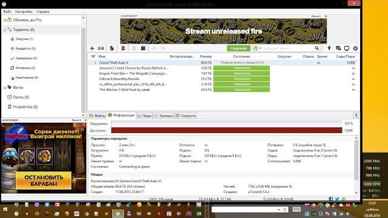Click the Add Torrent plus icon
Viewport: 388px width, 218px height.
pos(92,48)
